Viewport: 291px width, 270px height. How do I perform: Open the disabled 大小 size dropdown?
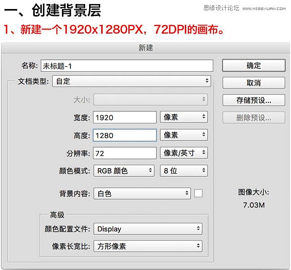(151, 99)
